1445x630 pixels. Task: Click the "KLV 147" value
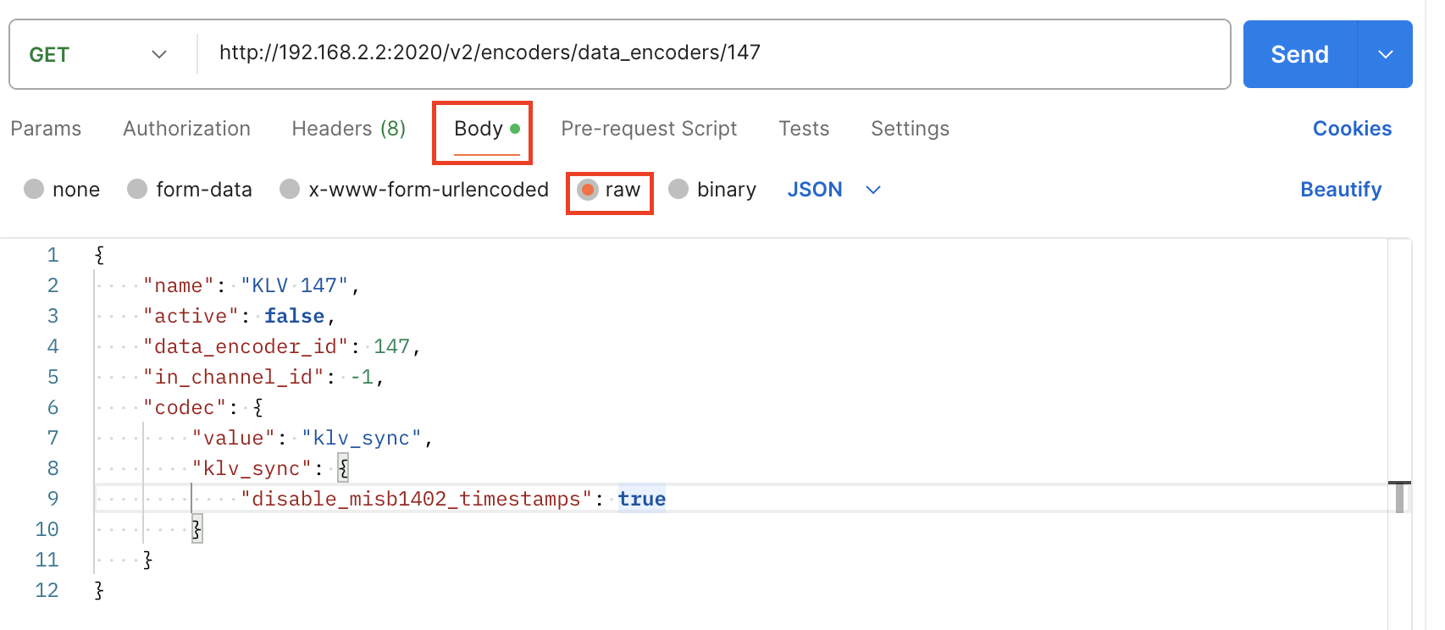pos(295,285)
